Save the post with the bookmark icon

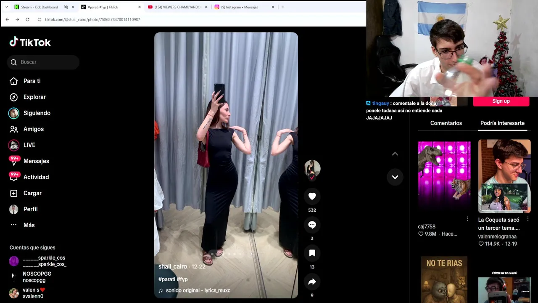click(x=312, y=253)
